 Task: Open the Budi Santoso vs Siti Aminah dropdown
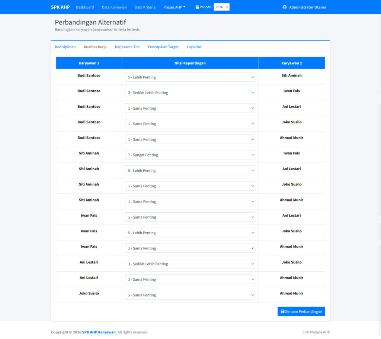click(x=190, y=77)
